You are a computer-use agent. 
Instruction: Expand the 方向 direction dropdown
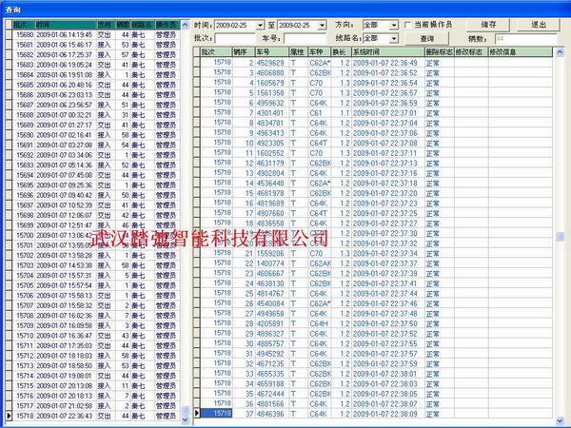point(391,23)
